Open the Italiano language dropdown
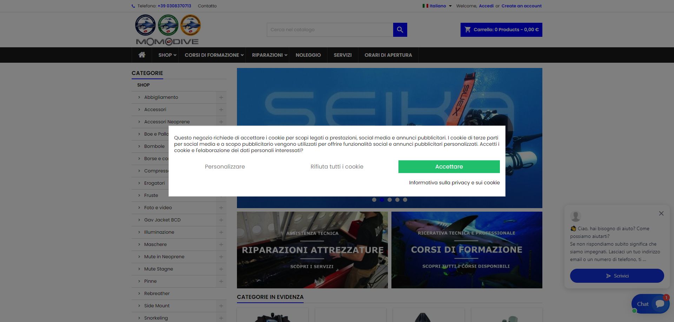 click(x=437, y=6)
